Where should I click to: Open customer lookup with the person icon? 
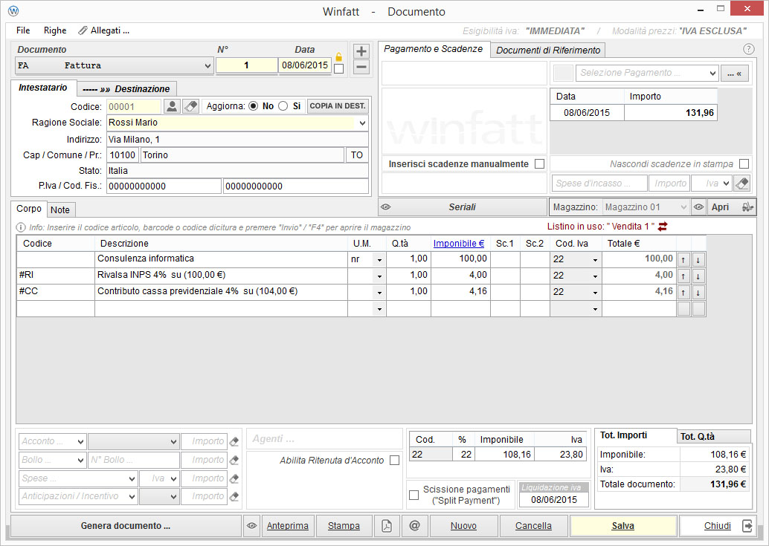click(x=172, y=106)
